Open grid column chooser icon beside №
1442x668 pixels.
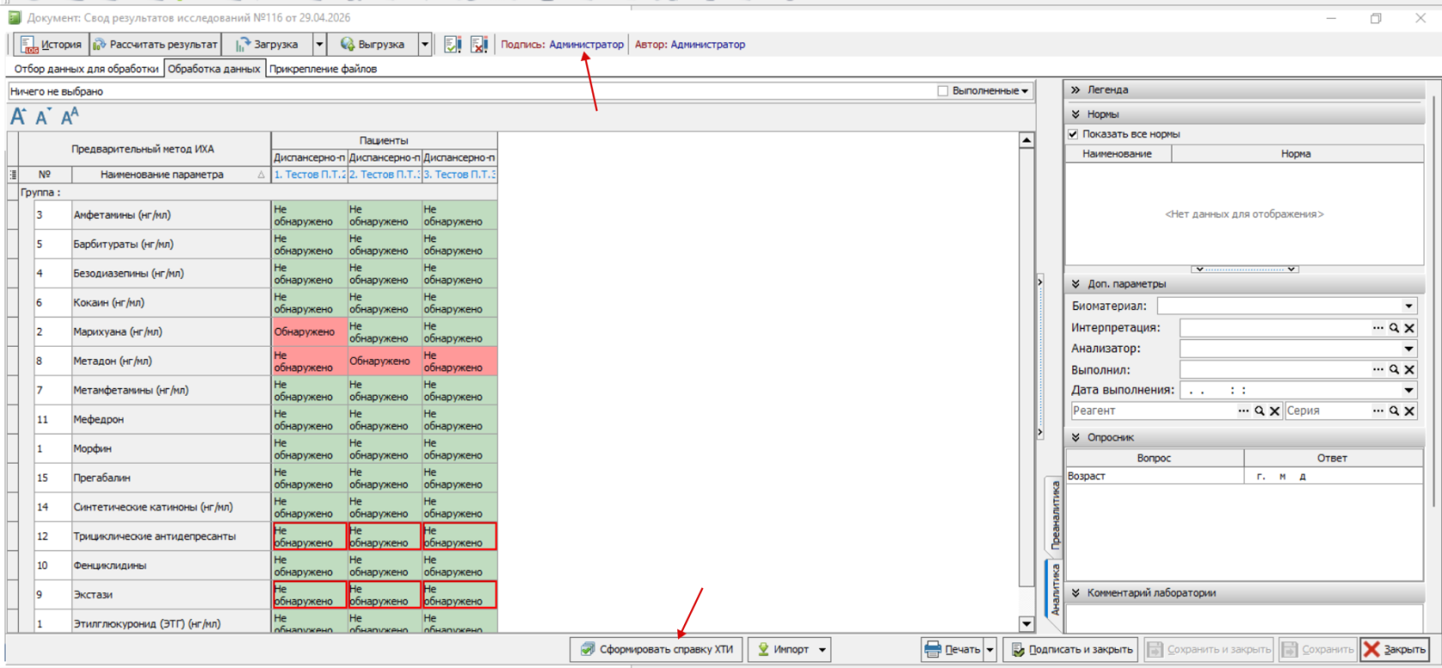coord(13,174)
